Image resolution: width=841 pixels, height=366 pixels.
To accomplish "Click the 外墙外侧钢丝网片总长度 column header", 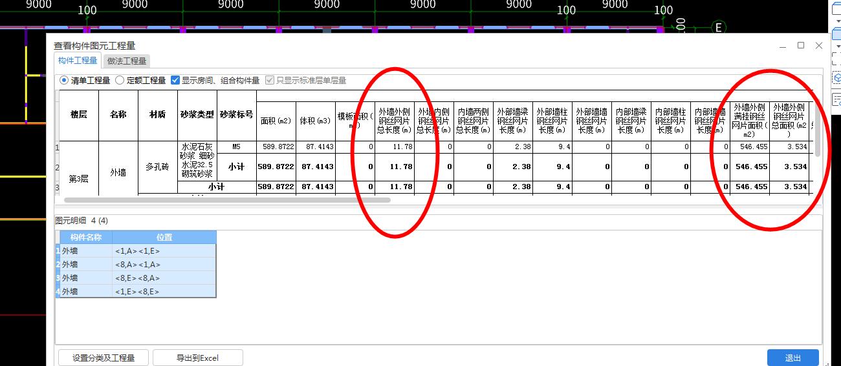I will (x=395, y=121).
